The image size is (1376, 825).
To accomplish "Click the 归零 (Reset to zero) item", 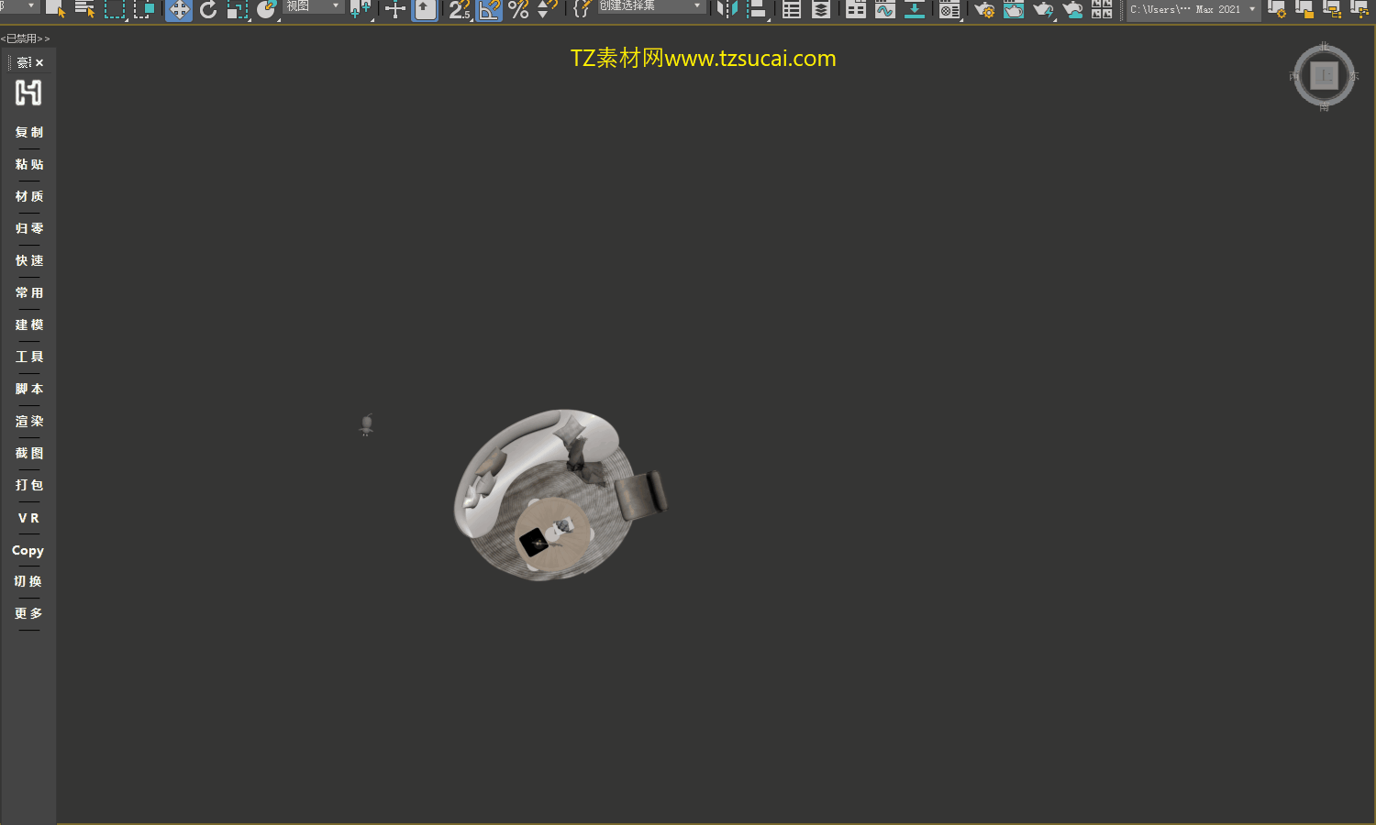I will [x=29, y=228].
